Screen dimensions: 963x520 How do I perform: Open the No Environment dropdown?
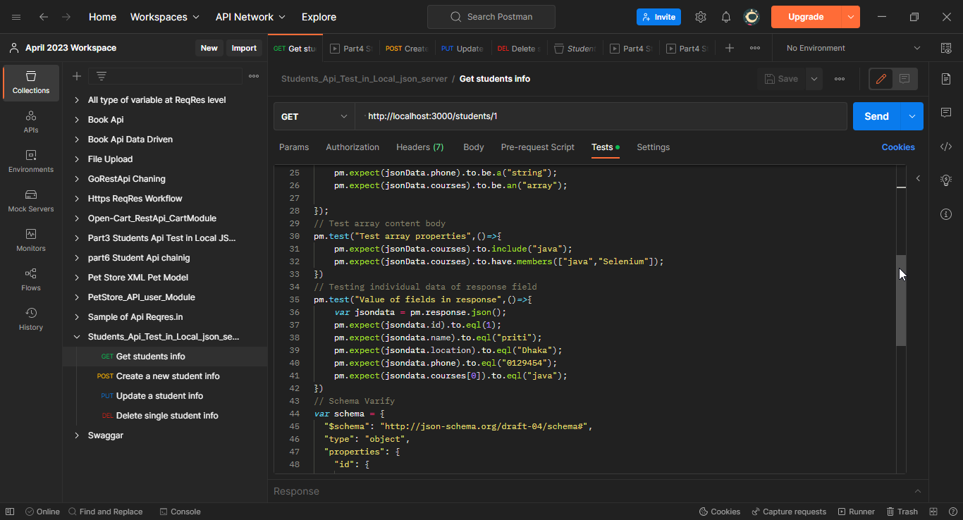pyautogui.click(x=854, y=48)
